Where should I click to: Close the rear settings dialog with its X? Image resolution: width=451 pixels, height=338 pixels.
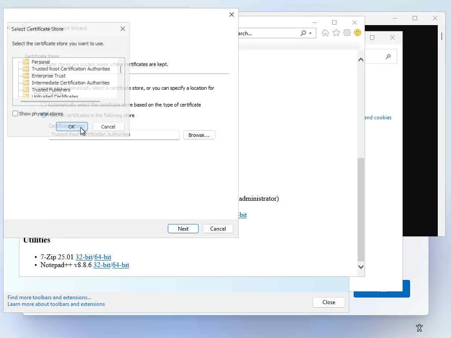click(x=392, y=37)
